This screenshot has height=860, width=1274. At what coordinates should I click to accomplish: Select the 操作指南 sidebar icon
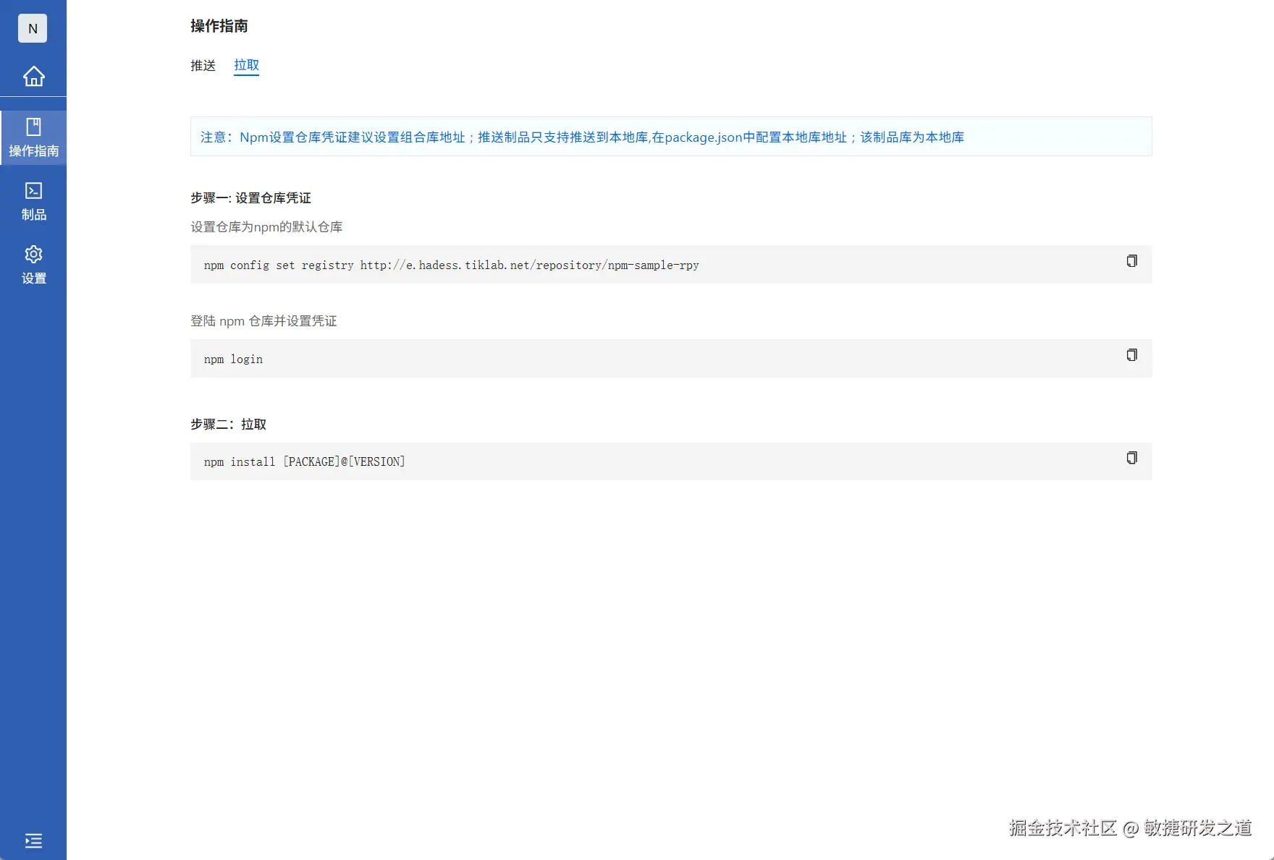(x=33, y=127)
